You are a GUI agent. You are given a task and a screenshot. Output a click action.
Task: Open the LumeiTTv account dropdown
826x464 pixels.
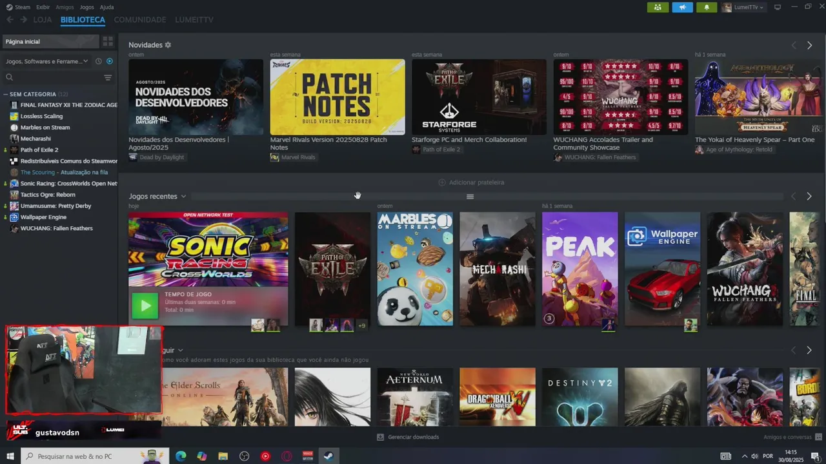(x=743, y=7)
